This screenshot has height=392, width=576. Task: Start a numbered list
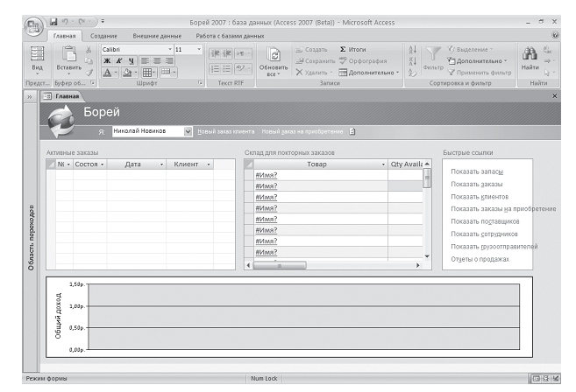[216, 69]
